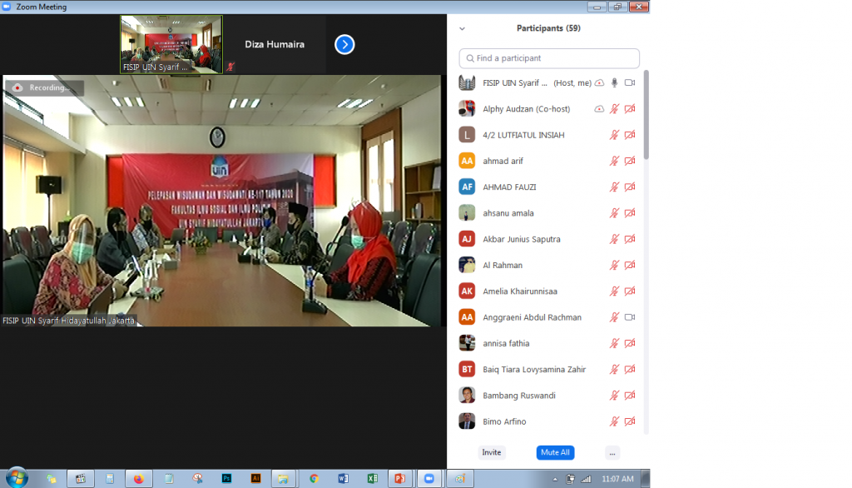Toggle AHMAD FAUZI's video camera off icon
This screenshot has height=488, width=852.
tap(630, 187)
